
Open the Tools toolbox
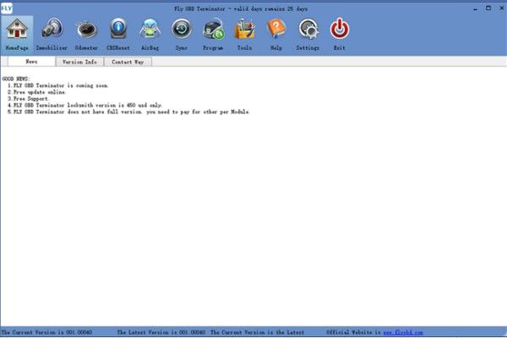pos(244,34)
